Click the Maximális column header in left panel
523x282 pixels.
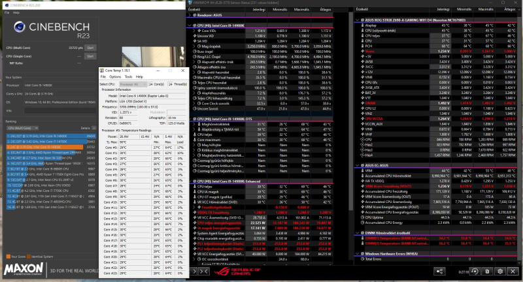(x=301, y=10)
